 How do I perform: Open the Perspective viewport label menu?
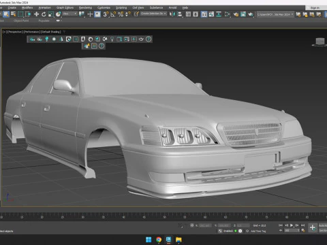coord(15,32)
